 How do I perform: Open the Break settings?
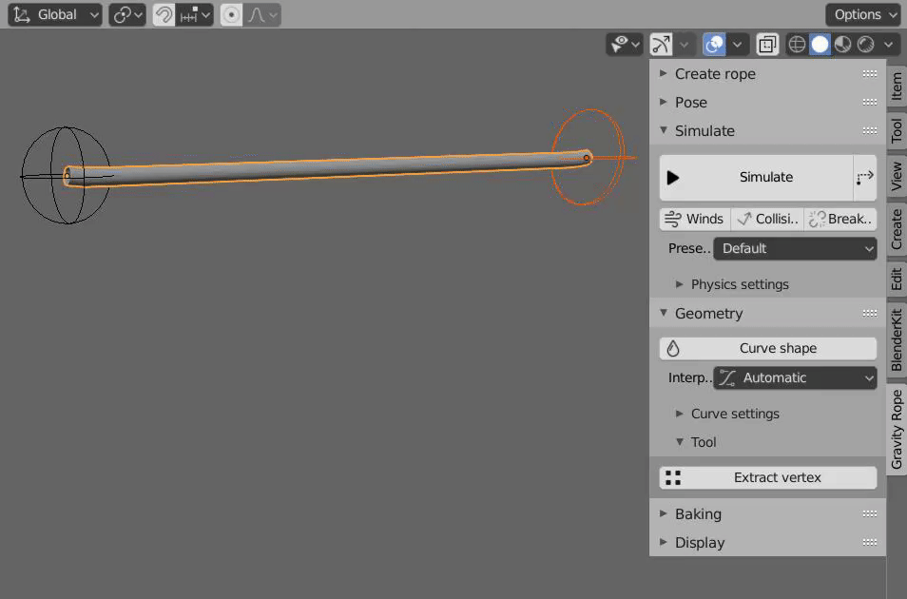[x=840, y=220]
